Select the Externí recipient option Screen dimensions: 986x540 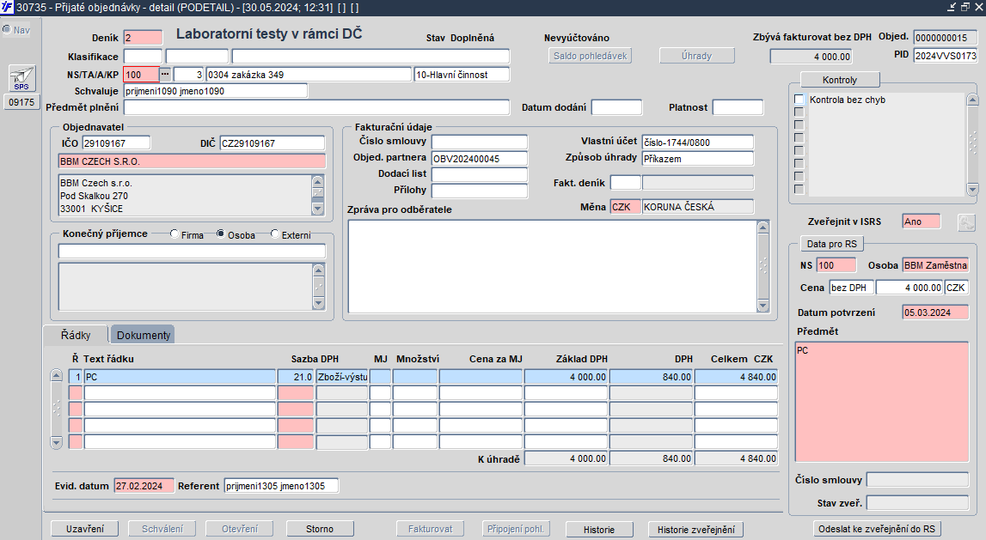click(275, 234)
